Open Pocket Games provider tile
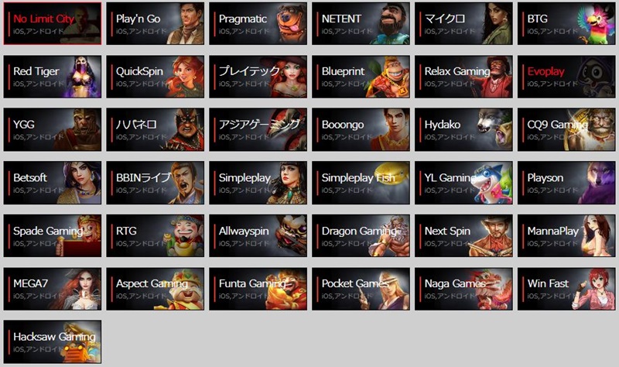The height and width of the screenshot is (367, 619). coord(361,289)
